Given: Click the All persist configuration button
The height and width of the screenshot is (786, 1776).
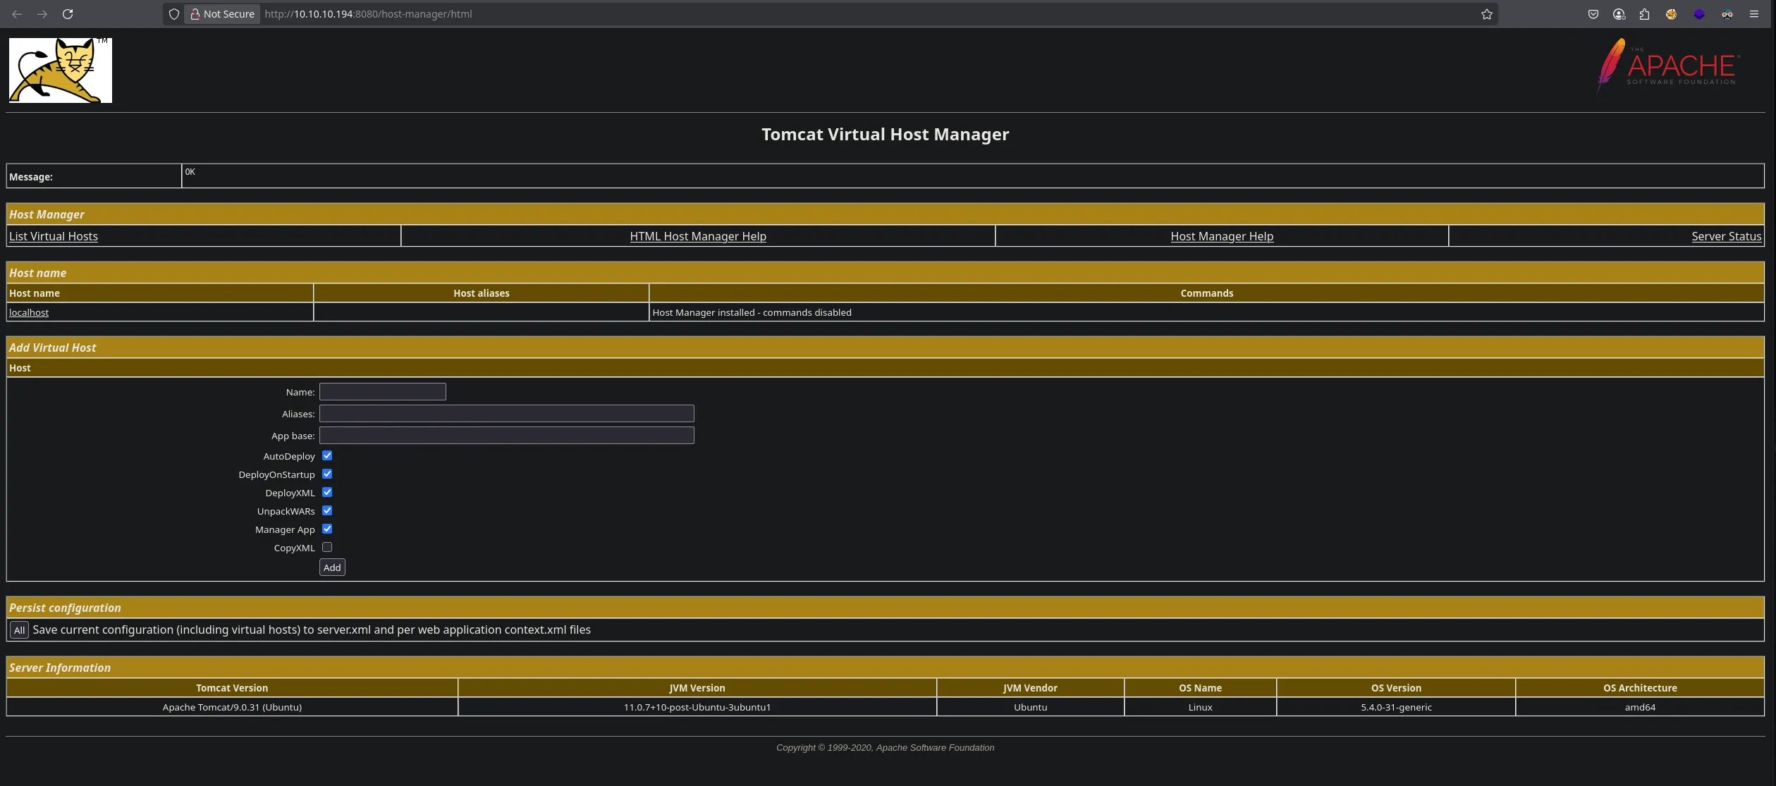Looking at the screenshot, I should point(19,630).
